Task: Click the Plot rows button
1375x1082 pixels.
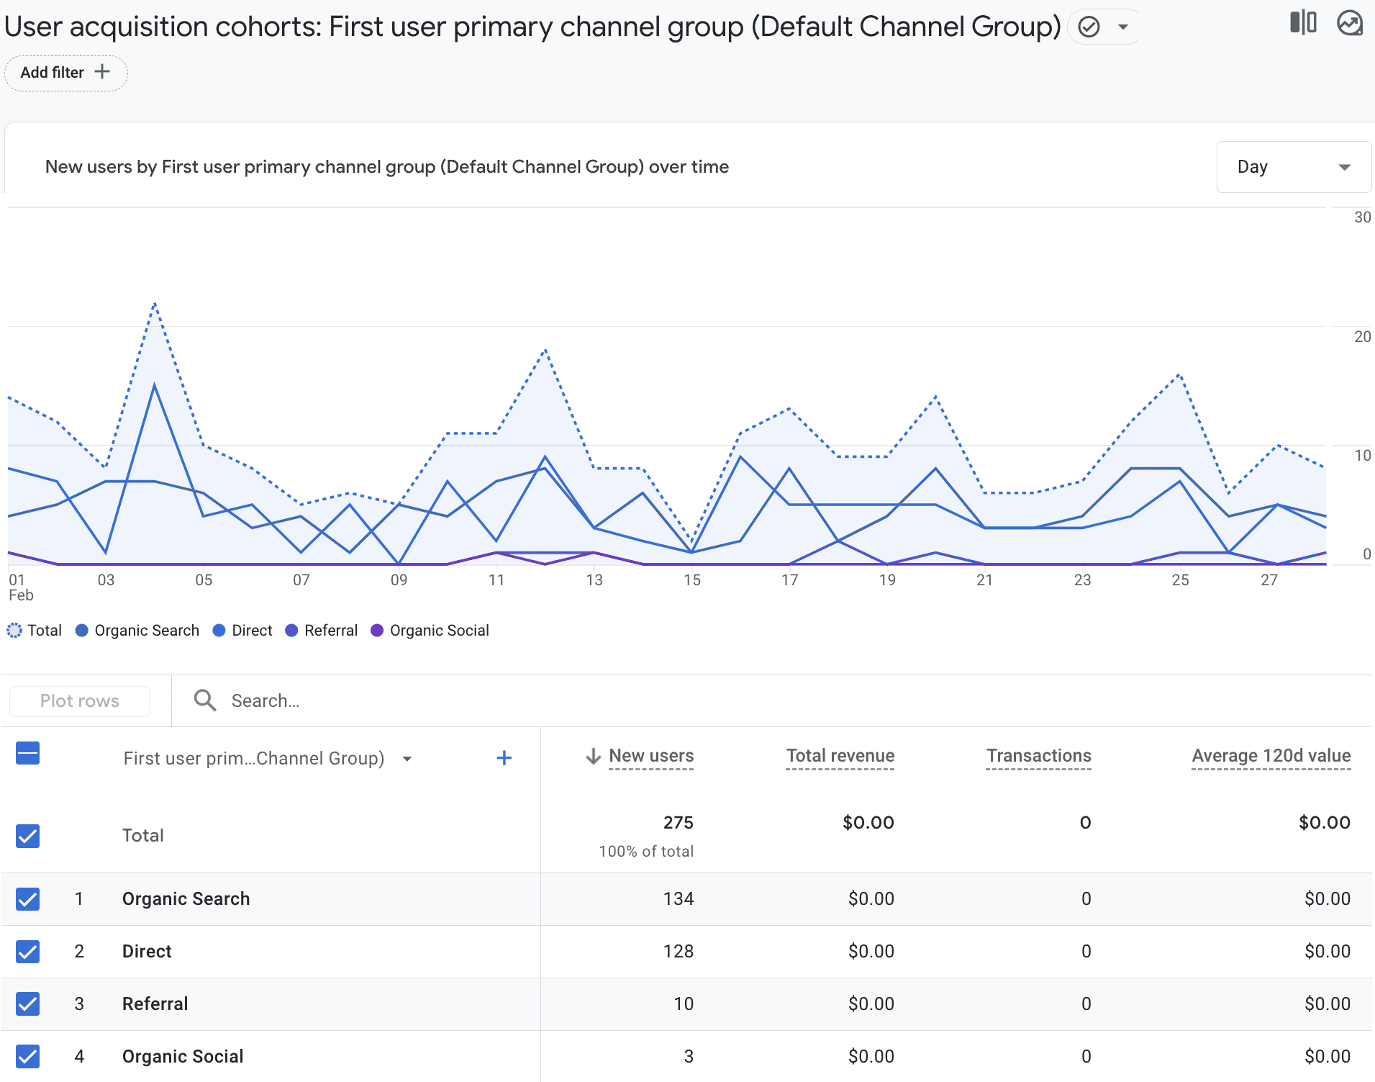Action: coord(80,701)
